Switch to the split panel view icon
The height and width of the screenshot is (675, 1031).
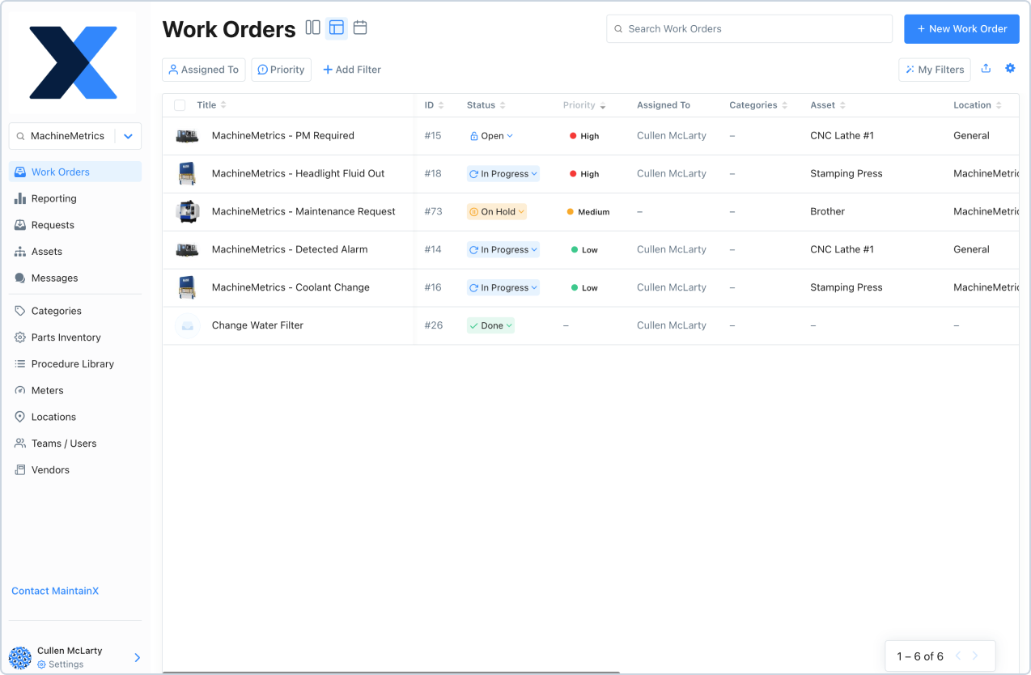(312, 28)
